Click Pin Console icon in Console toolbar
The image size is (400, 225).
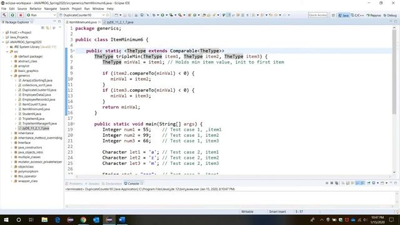click(x=369, y=183)
